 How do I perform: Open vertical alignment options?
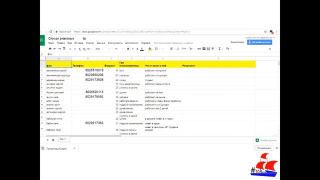click(178, 49)
